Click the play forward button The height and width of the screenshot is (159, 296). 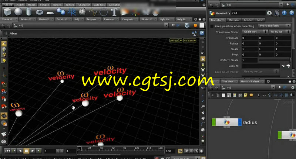tap(33, 151)
